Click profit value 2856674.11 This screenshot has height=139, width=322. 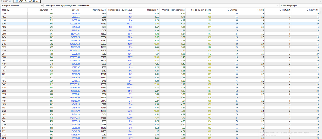74,50
